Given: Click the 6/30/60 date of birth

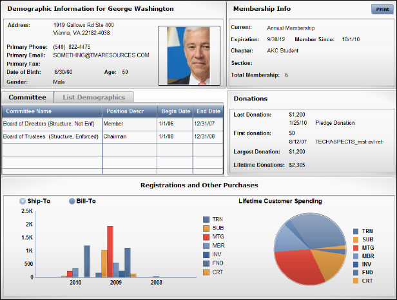Looking at the screenshot, I should click(x=63, y=72).
